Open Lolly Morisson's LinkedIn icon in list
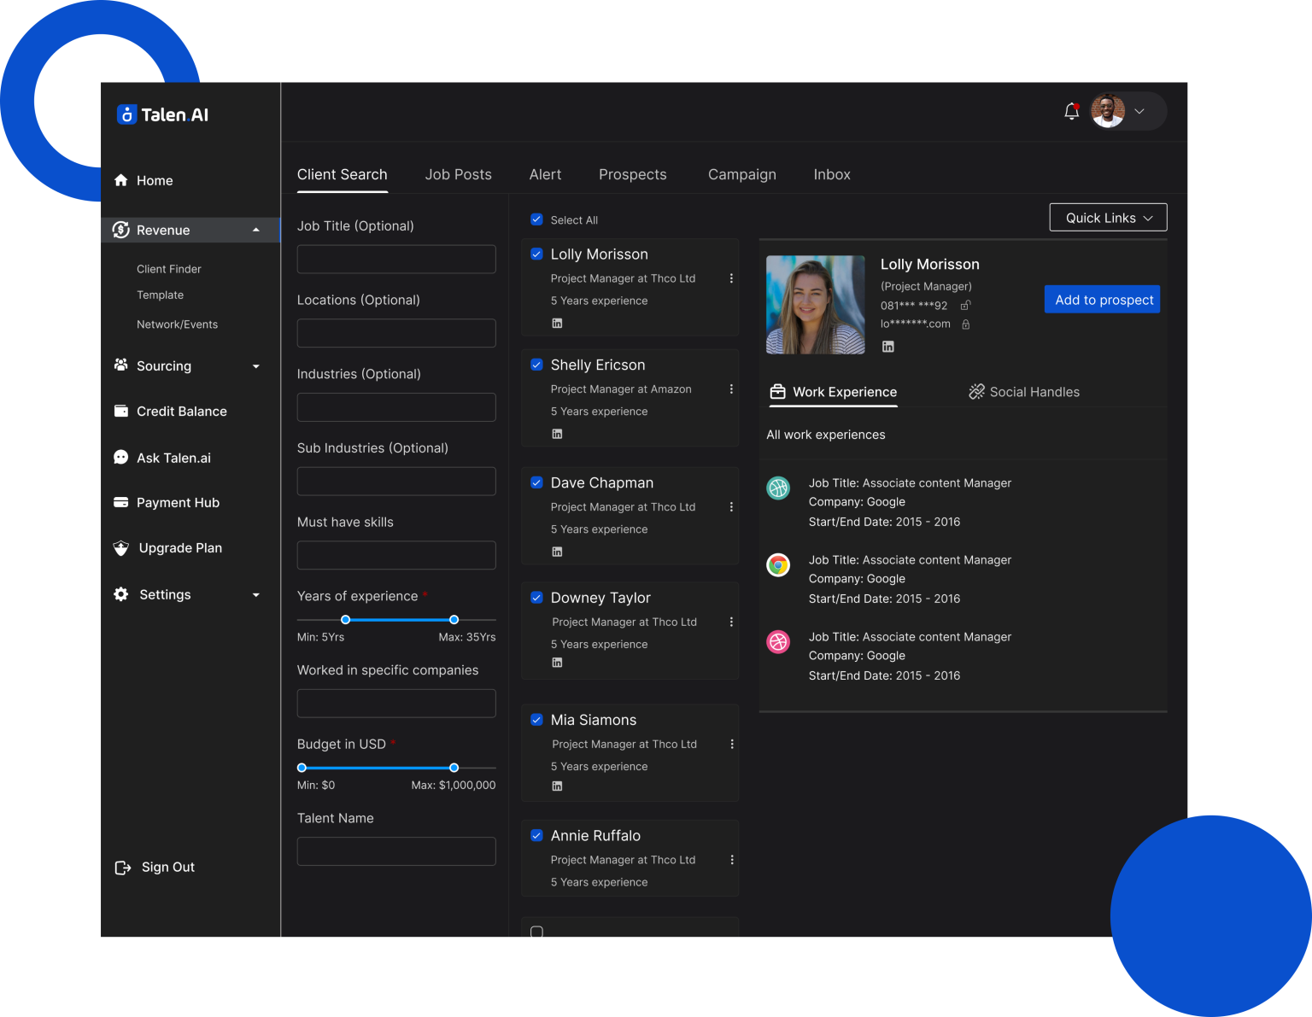The width and height of the screenshot is (1312, 1017). pyautogui.click(x=557, y=324)
